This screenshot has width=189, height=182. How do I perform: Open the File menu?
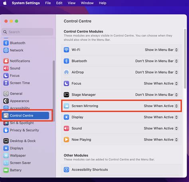[x=48, y=3]
